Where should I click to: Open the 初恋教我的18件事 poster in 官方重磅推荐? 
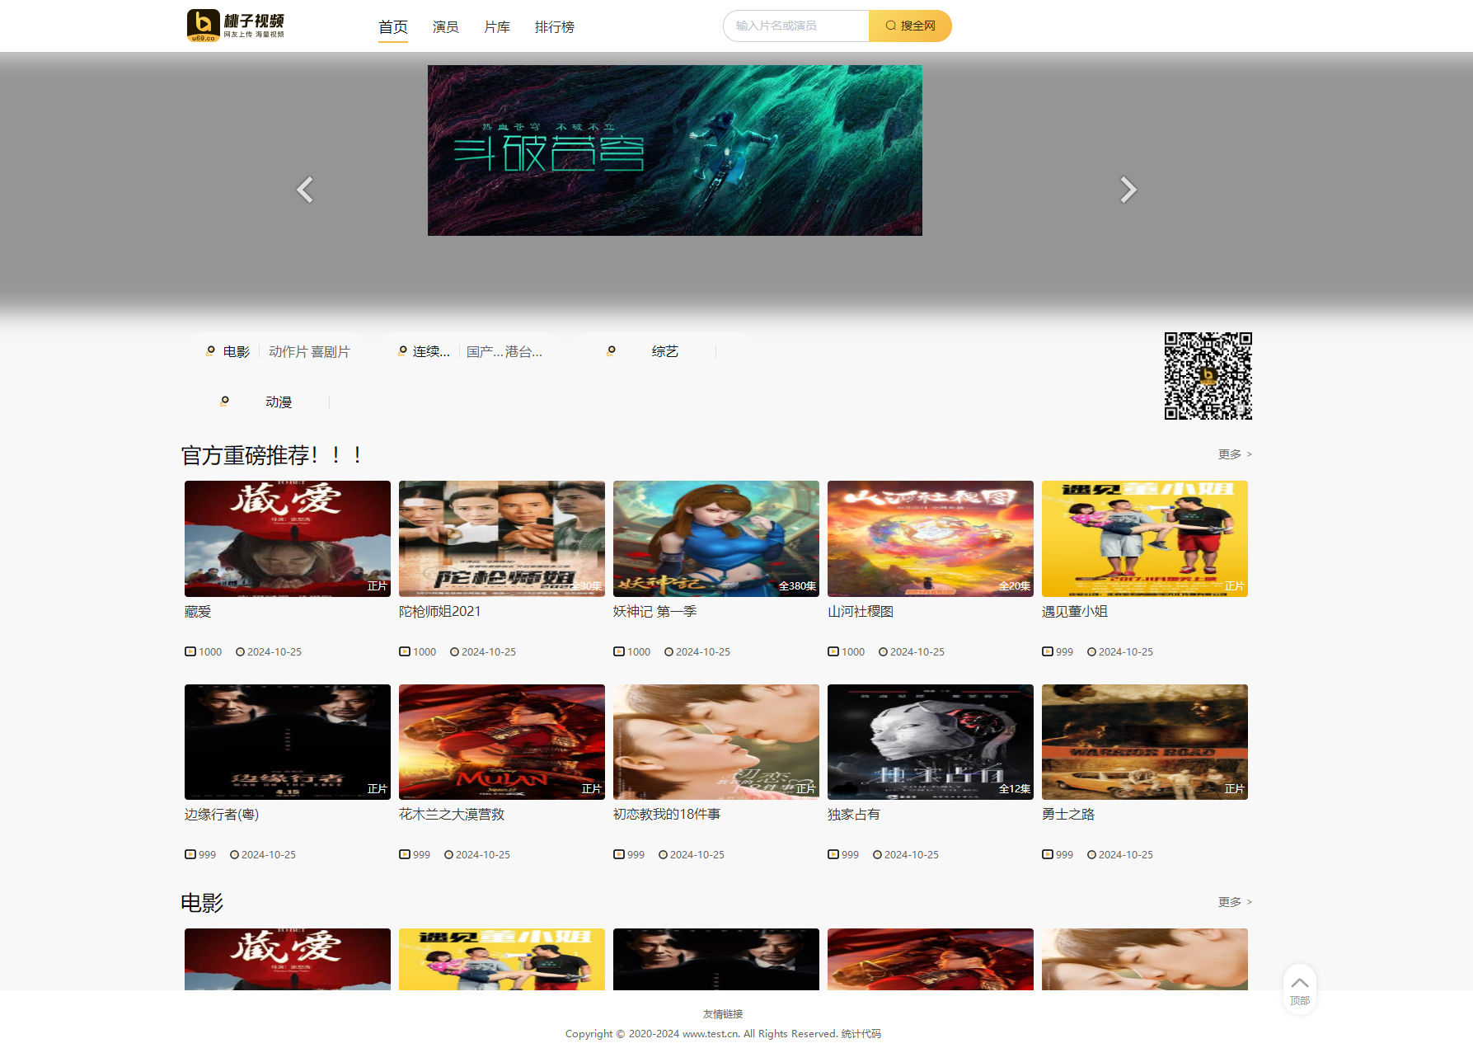[716, 742]
